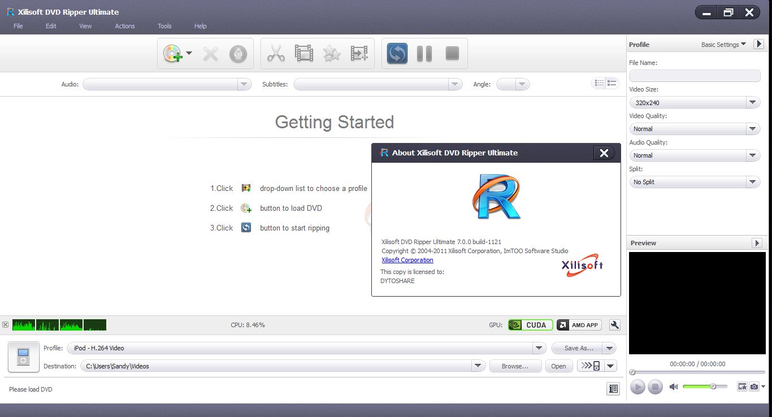Expand the Add DVD dropdown arrow
772x417 pixels.
point(189,54)
